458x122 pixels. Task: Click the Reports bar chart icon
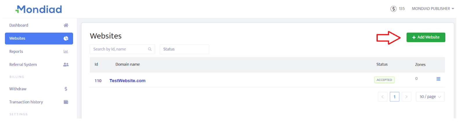(66, 52)
